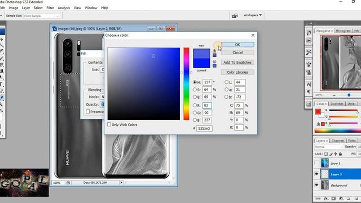
Task: Click the Add To Swatches button
Action: click(237, 63)
